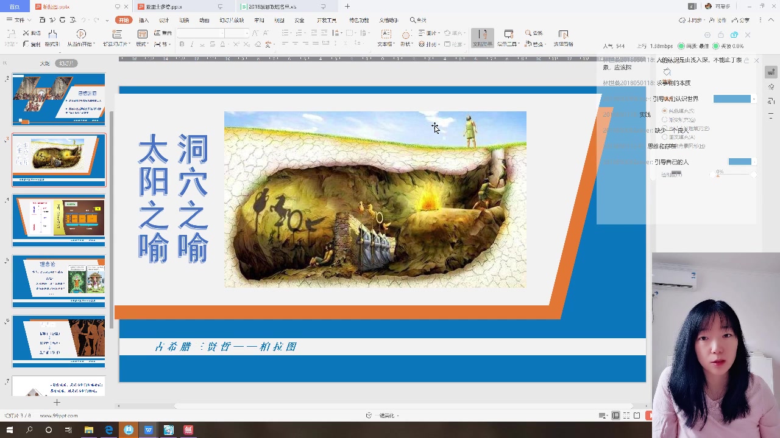The image size is (780, 438).
Task: Open the font name combo box
Action: click(200, 33)
